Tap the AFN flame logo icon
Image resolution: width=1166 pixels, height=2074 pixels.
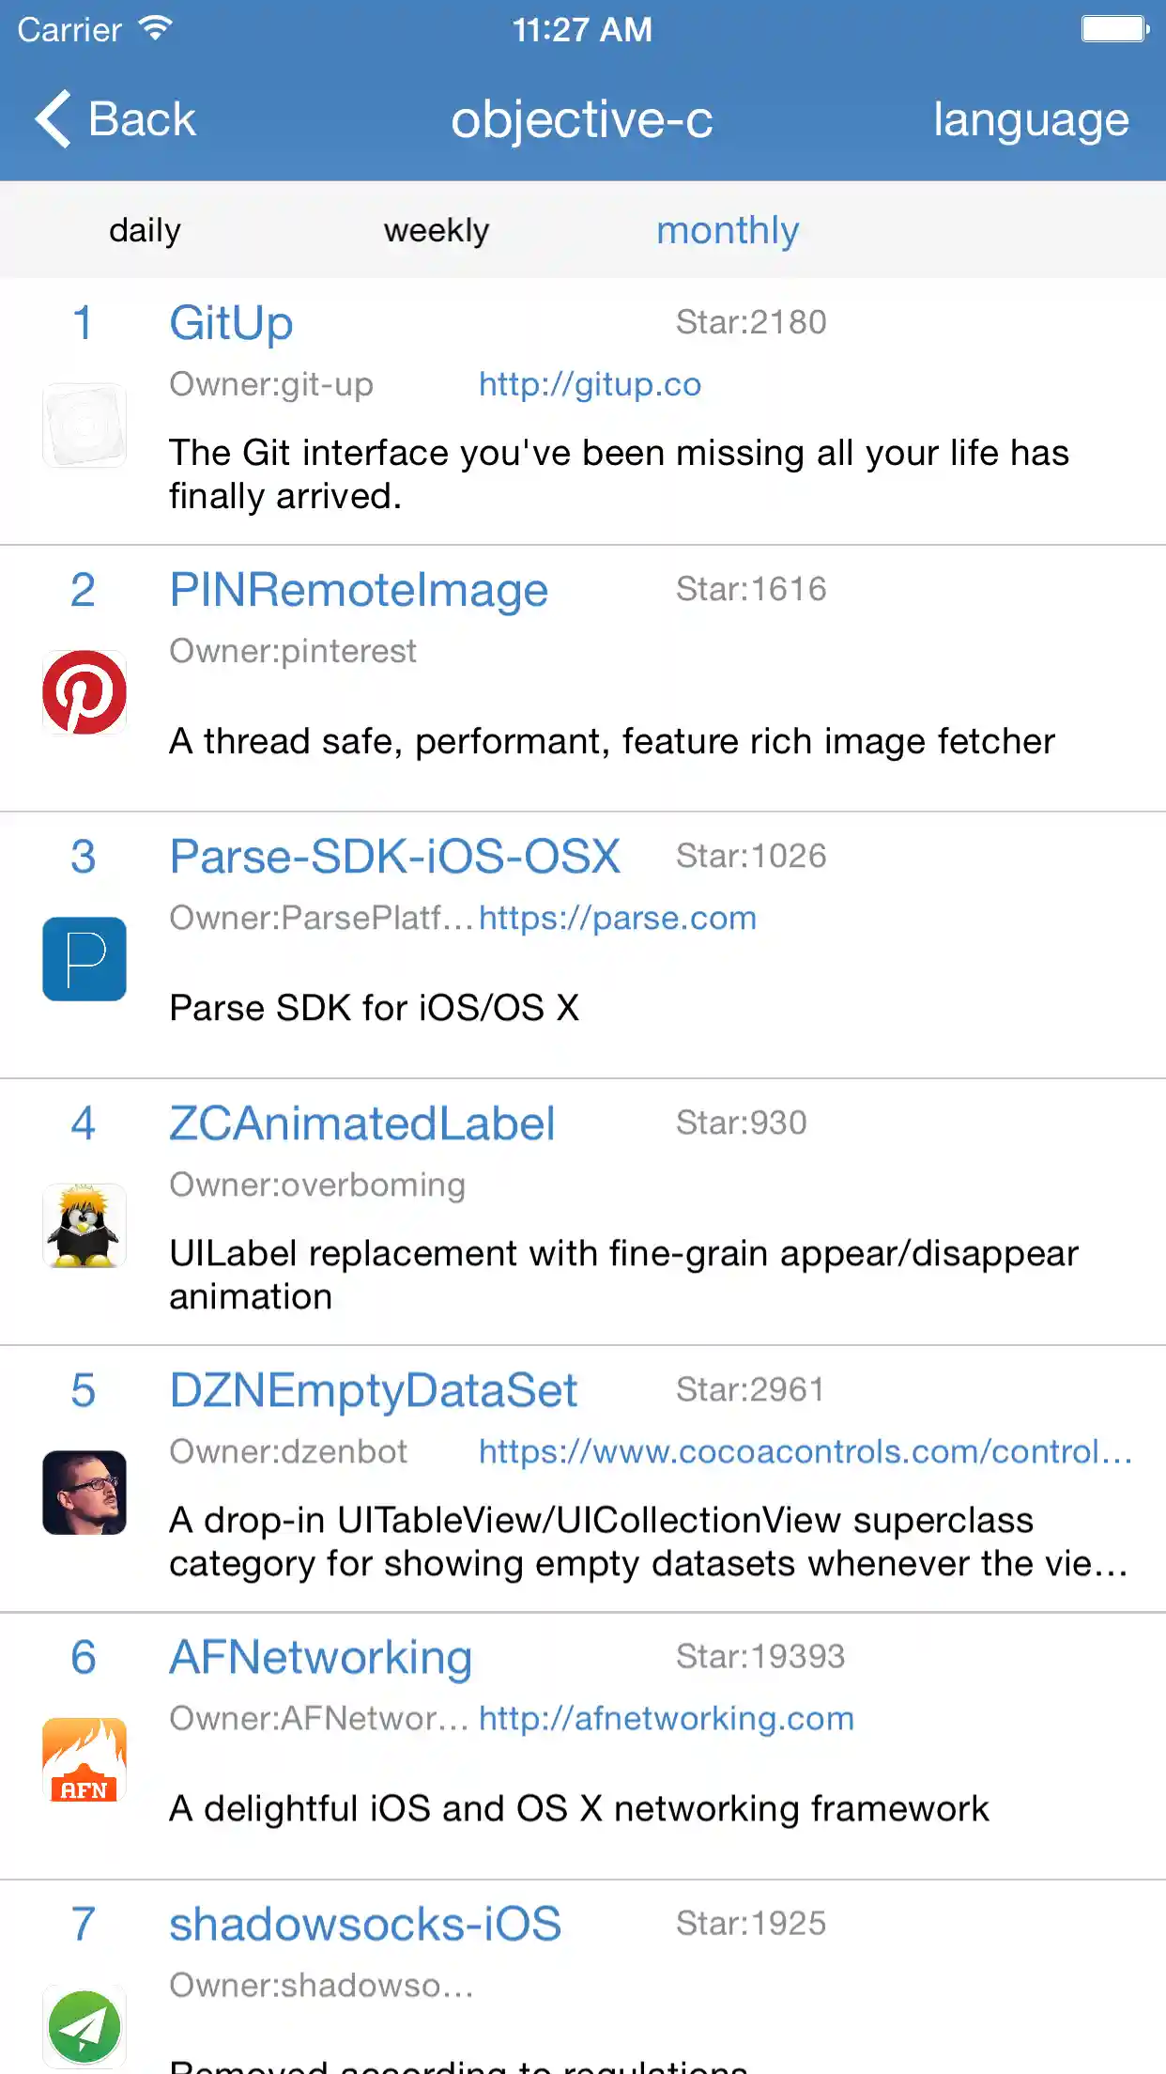[x=84, y=1759]
